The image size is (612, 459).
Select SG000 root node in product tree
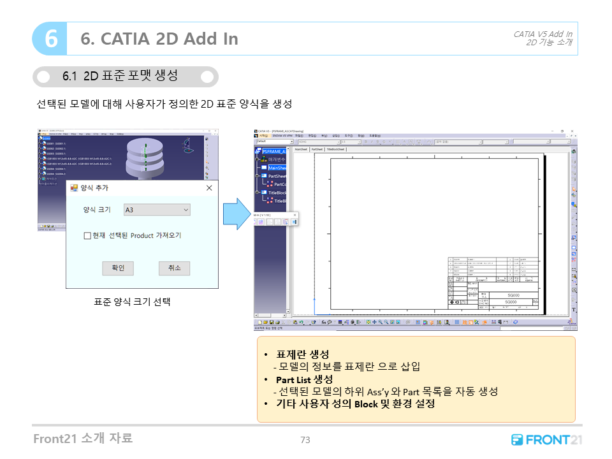(47, 138)
